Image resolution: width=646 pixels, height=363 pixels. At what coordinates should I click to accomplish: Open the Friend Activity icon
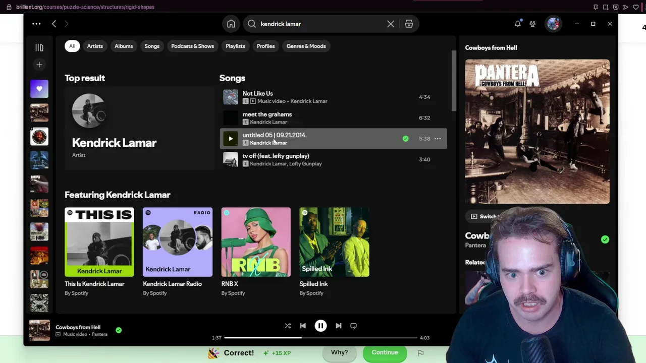[532, 24]
